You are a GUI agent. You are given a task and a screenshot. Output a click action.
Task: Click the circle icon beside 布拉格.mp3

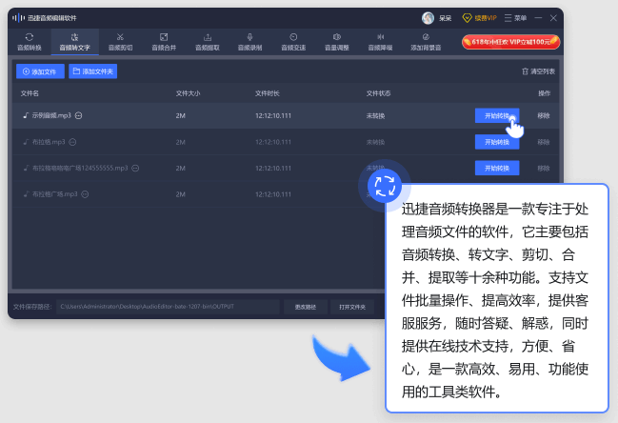pos(72,142)
